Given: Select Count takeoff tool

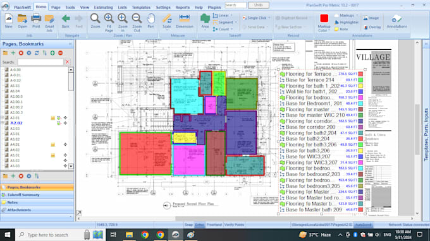Looking at the screenshot, I should click(x=222, y=29).
